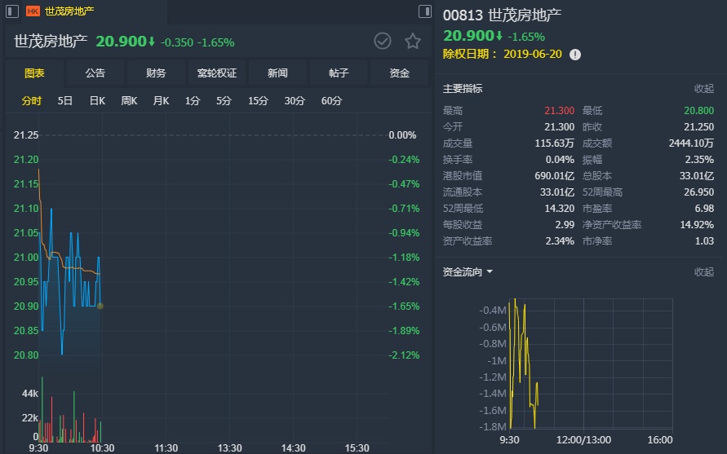The image size is (727, 454).
Task: Select the 资金 capital tab
Action: point(400,73)
